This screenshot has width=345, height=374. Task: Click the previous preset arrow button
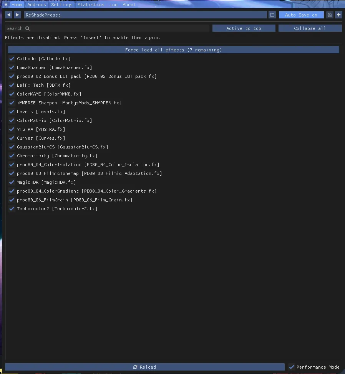pos(9,15)
